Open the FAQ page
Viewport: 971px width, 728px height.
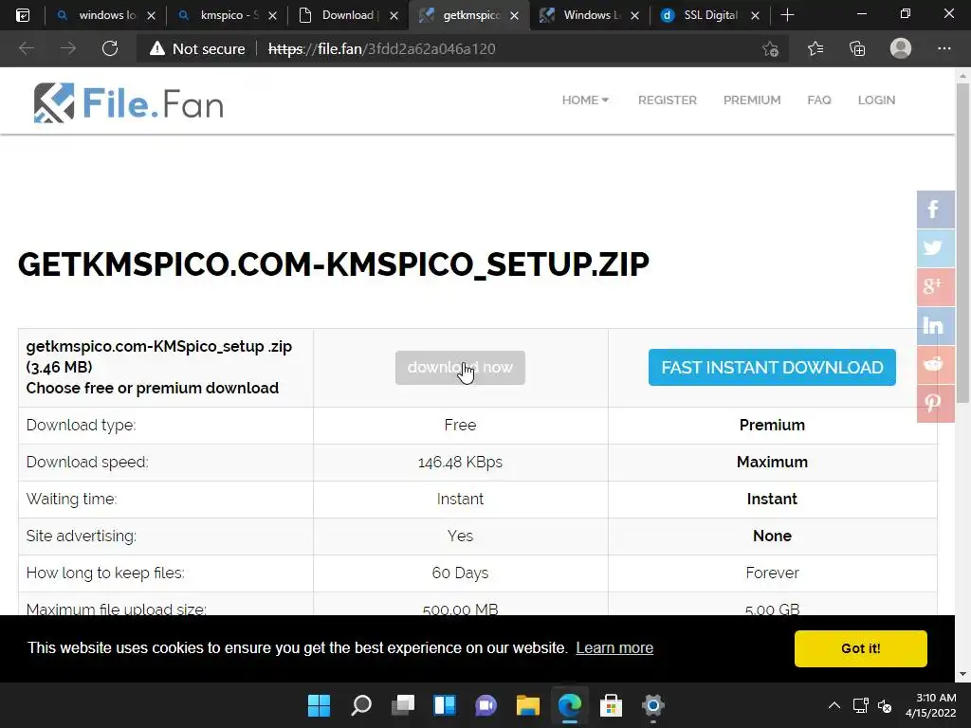click(818, 100)
